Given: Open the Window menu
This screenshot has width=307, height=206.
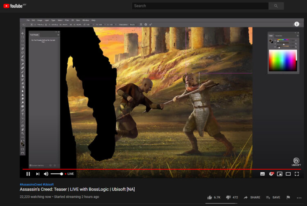Looking at the screenshot, I should 86,20.
